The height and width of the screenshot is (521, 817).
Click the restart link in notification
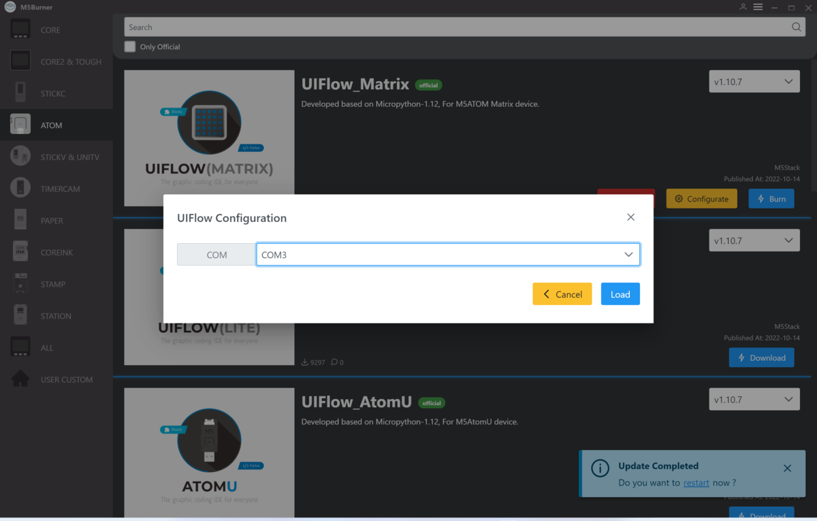[x=696, y=483]
